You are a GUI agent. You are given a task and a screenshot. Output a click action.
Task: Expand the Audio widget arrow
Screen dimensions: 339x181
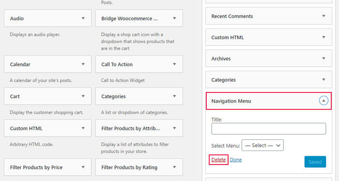click(83, 18)
